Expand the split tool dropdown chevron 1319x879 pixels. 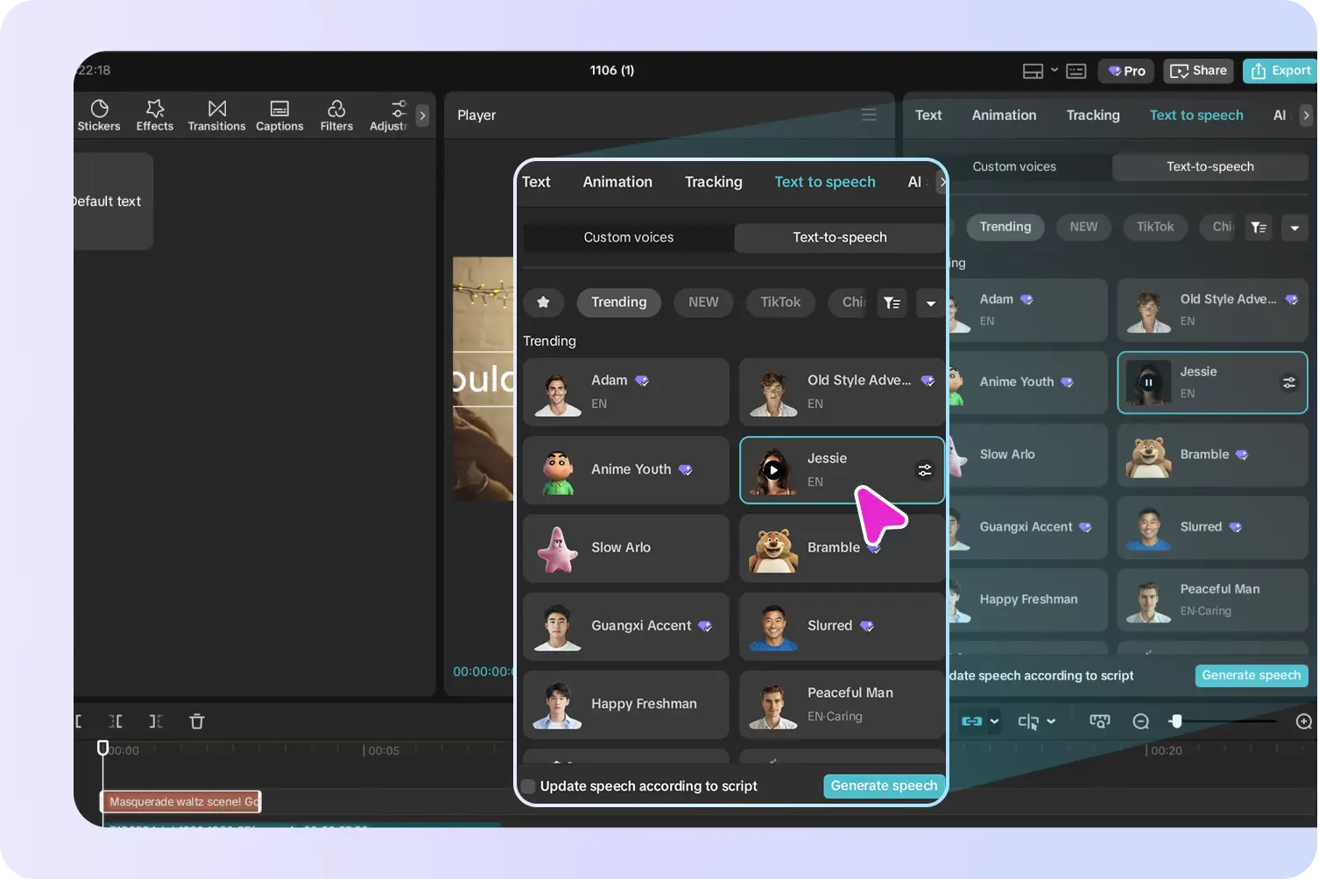click(1049, 721)
